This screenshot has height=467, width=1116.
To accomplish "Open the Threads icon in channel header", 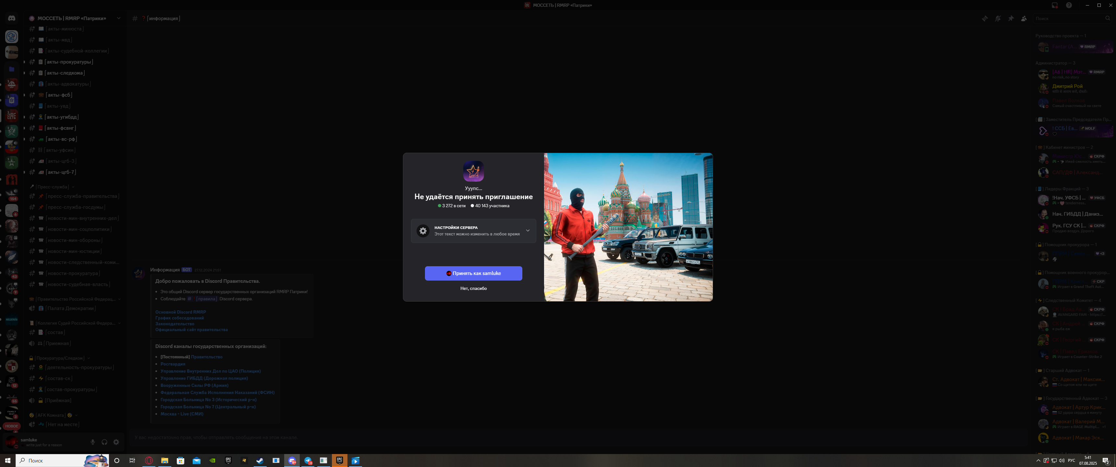I will coord(985,18).
